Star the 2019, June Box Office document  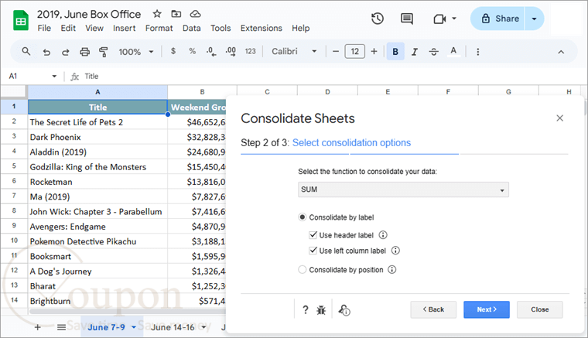click(157, 14)
